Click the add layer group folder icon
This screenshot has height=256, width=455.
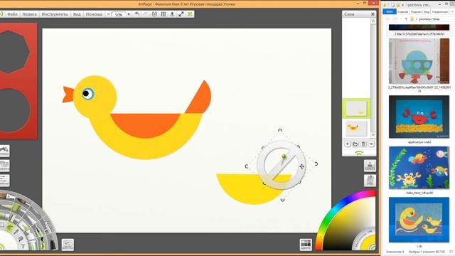coord(355,144)
